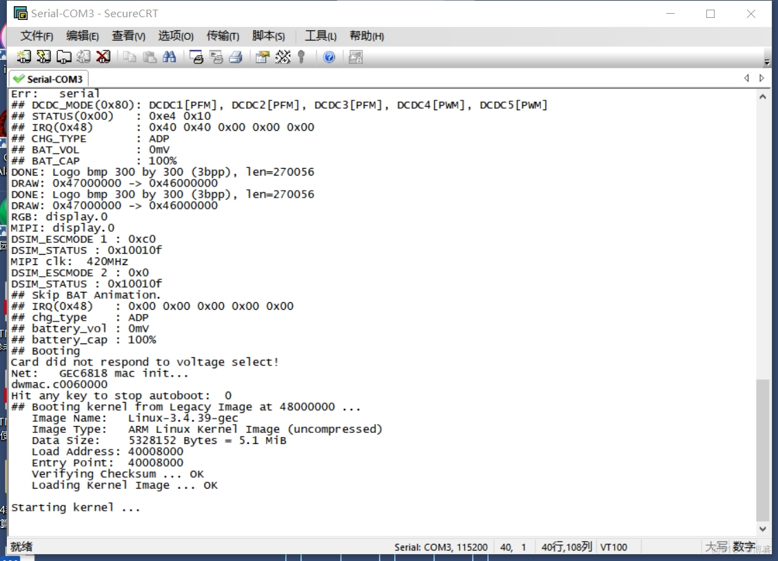
Task: Click the Print Screen toolbar icon
Action: 196,57
